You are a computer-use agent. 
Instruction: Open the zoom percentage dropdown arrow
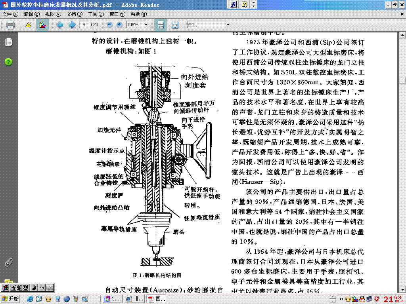click(x=146, y=25)
